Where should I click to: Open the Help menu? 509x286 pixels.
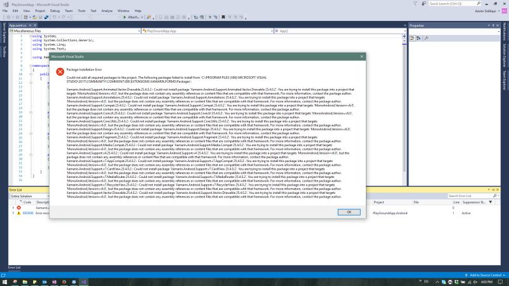[x=138, y=11]
